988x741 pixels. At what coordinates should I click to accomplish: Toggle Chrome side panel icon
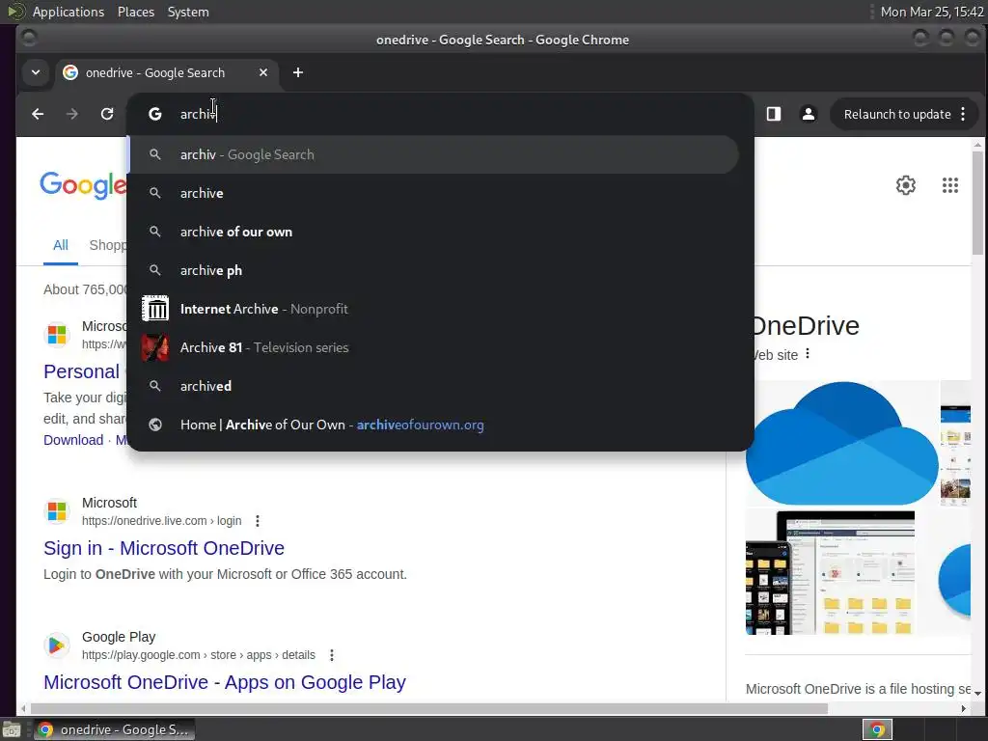[774, 114]
